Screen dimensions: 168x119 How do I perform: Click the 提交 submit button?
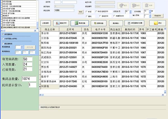(x=122, y=5)
